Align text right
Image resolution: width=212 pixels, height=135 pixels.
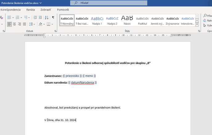tap(19, 24)
